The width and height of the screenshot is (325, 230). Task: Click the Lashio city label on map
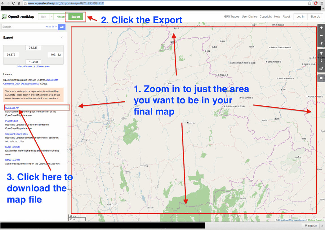[x=169, y=84]
